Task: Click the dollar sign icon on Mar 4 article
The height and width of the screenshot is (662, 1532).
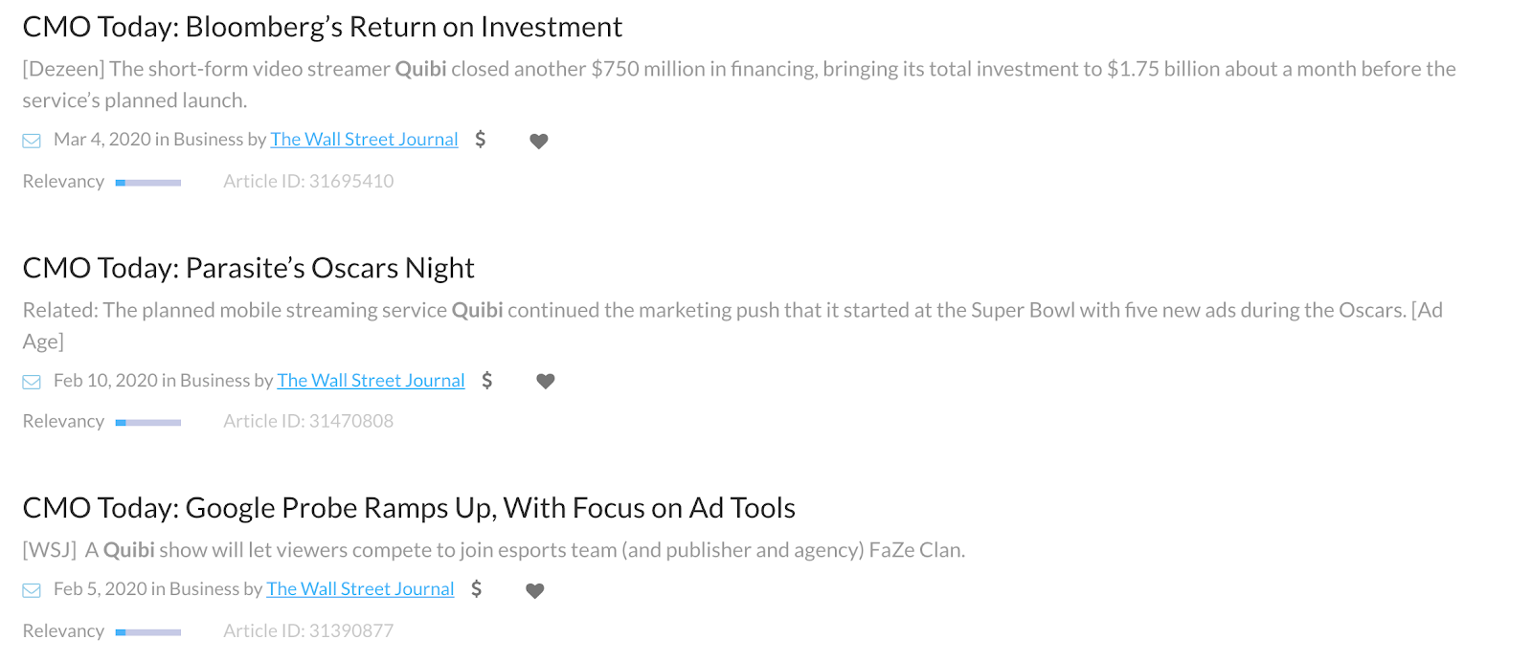Action: (x=481, y=140)
